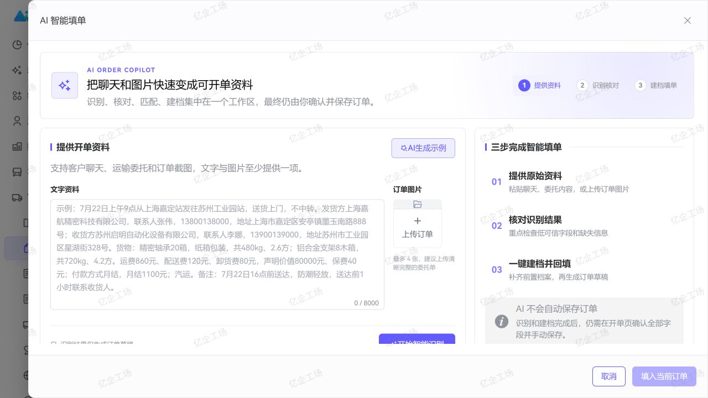
Task: Click inside the 文字资料 text area
Action: tap(217, 254)
